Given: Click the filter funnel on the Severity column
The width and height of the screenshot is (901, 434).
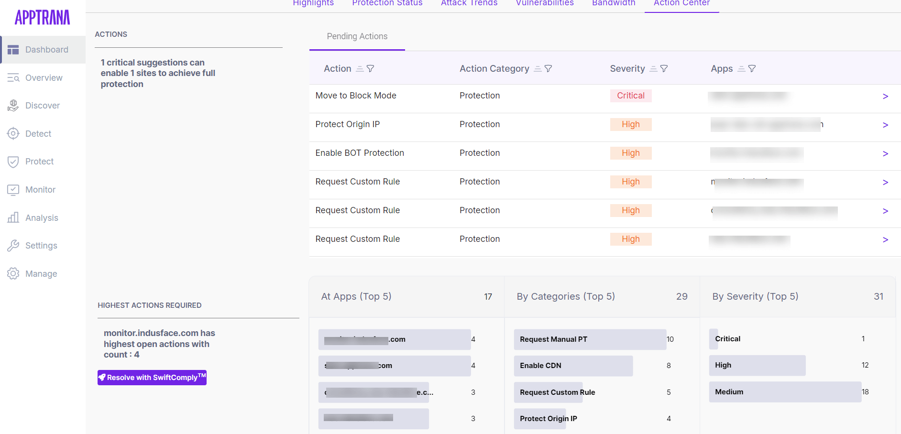Looking at the screenshot, I should [x=664, y=68].
